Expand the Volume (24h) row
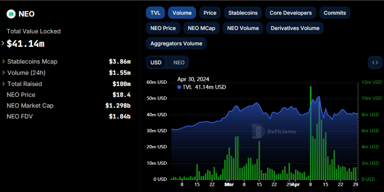384x192 pixels. coord(4,73)
